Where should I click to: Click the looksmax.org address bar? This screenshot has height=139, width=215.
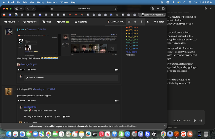84,9
